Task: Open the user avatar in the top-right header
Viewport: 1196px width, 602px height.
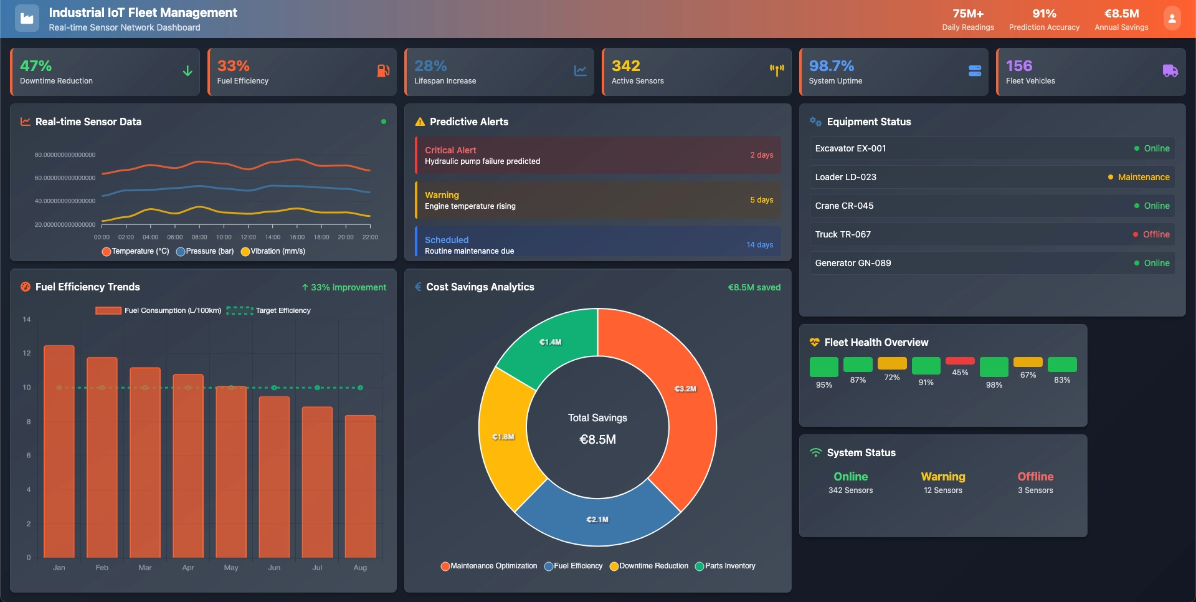Action: 1172,17
